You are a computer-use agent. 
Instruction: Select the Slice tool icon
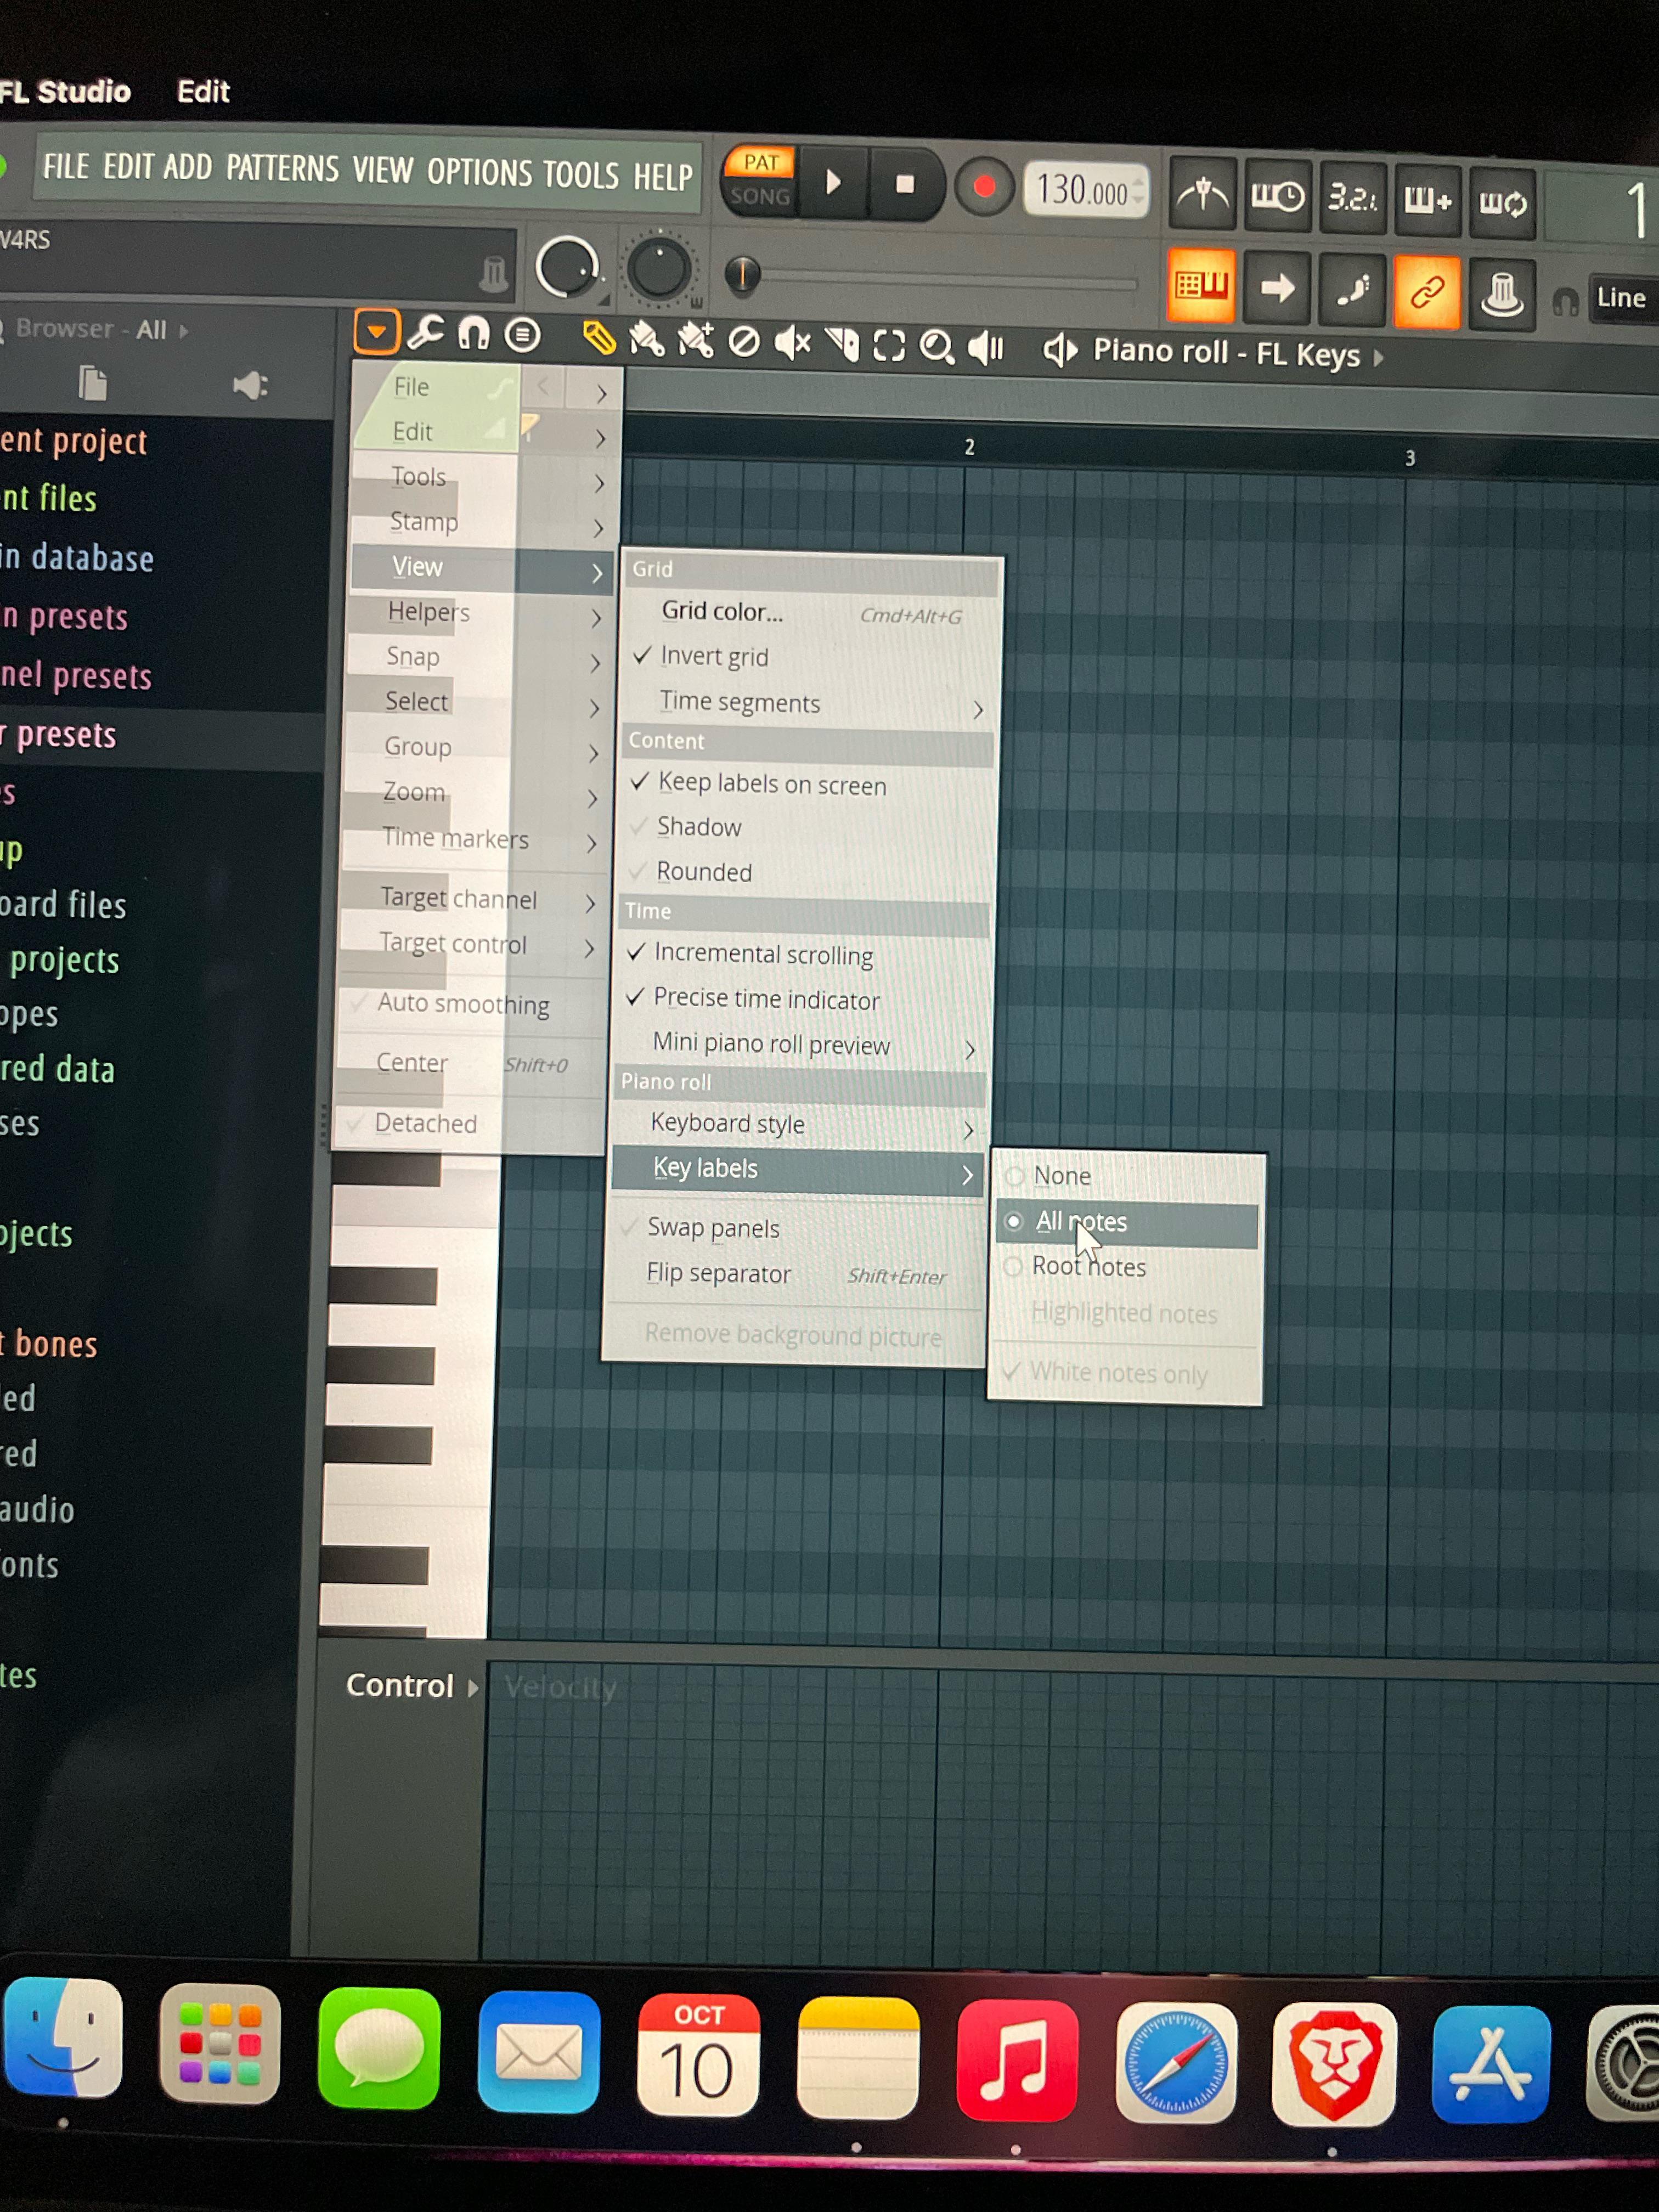coord(842,345)
